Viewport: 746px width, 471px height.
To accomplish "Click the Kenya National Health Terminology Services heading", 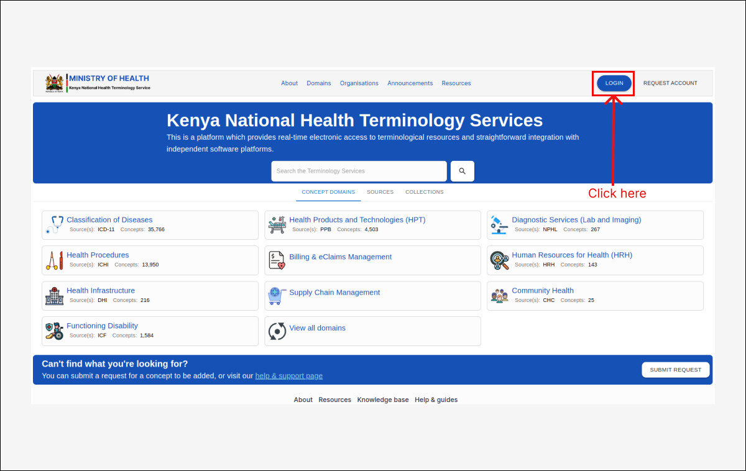I will (x=354, y=121).
